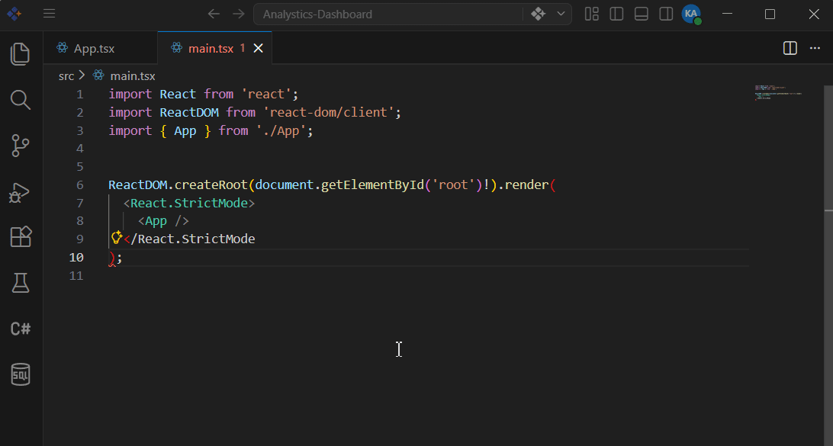The height and width of the screenshot is (446, 833).
Task: Toggle the bottom panel
Action: point(642,14)
